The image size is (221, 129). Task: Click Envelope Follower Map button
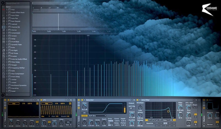(x=14, y=104)
